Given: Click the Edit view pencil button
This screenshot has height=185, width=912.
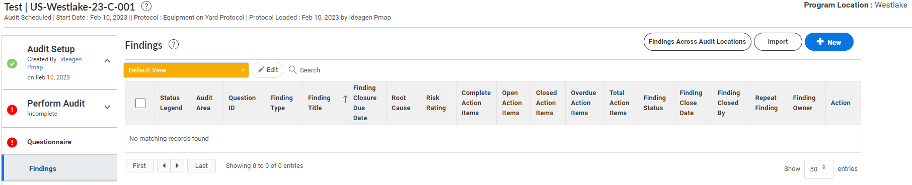Looking at the screenshot, I should click(x=268, y=70).
